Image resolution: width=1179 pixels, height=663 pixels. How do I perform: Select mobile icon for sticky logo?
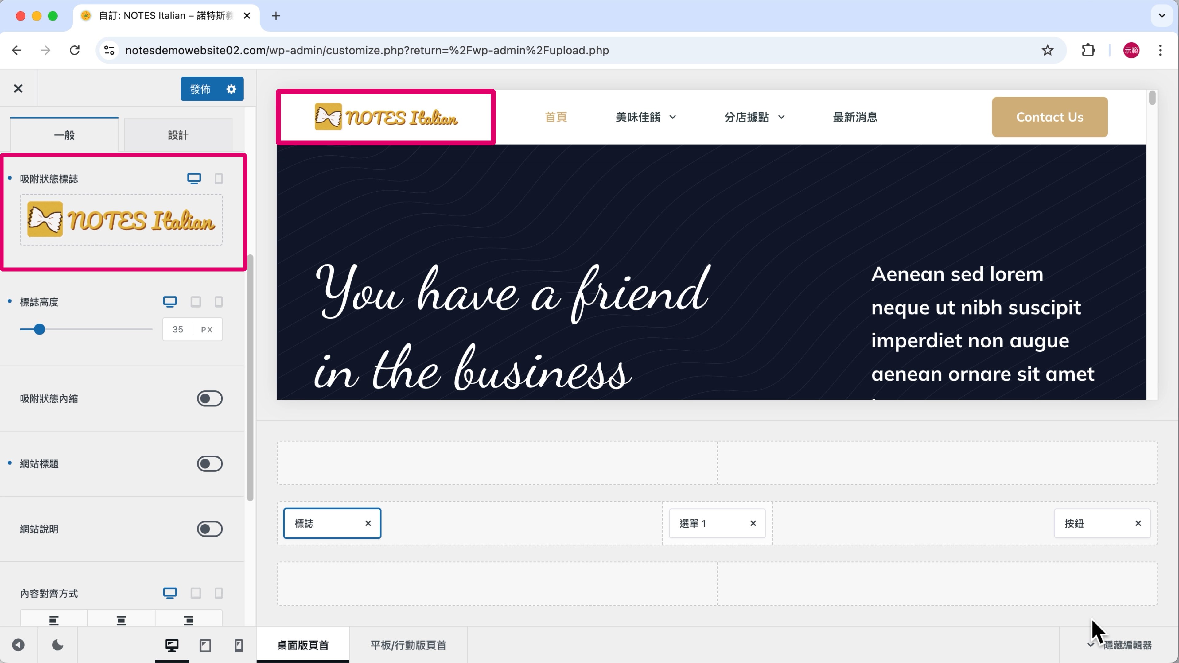click(x=218, y=178)
